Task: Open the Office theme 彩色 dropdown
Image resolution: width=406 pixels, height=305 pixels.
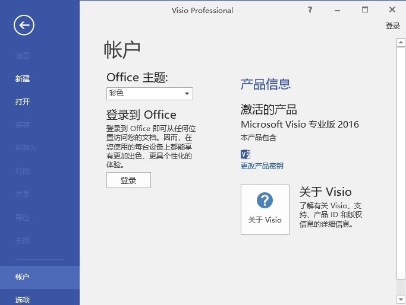Action: [150, 94]
